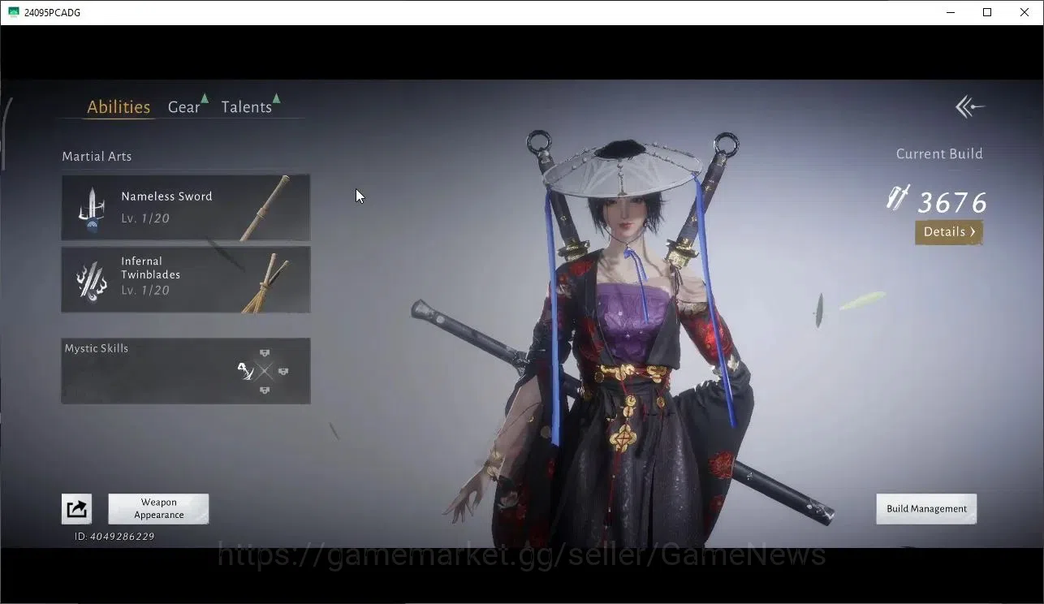Click the build power score icon
Screen dimensions: 1044x604
897,198
